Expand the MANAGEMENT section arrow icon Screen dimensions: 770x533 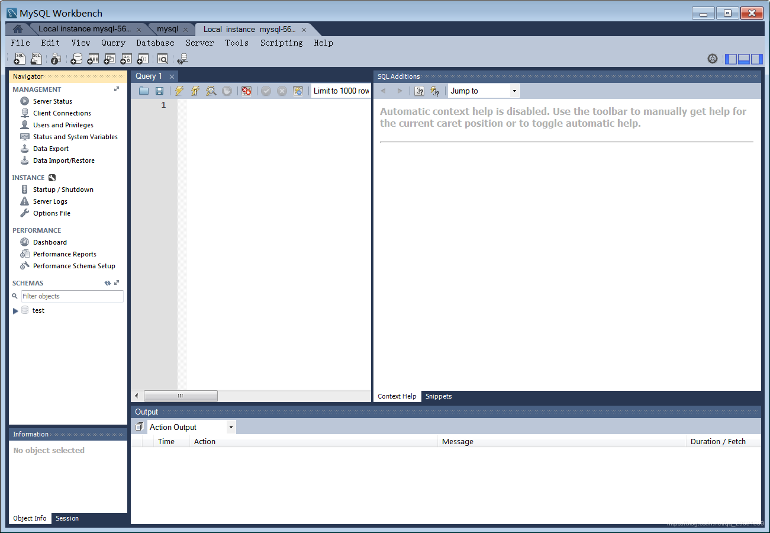(x=117, y=89)
